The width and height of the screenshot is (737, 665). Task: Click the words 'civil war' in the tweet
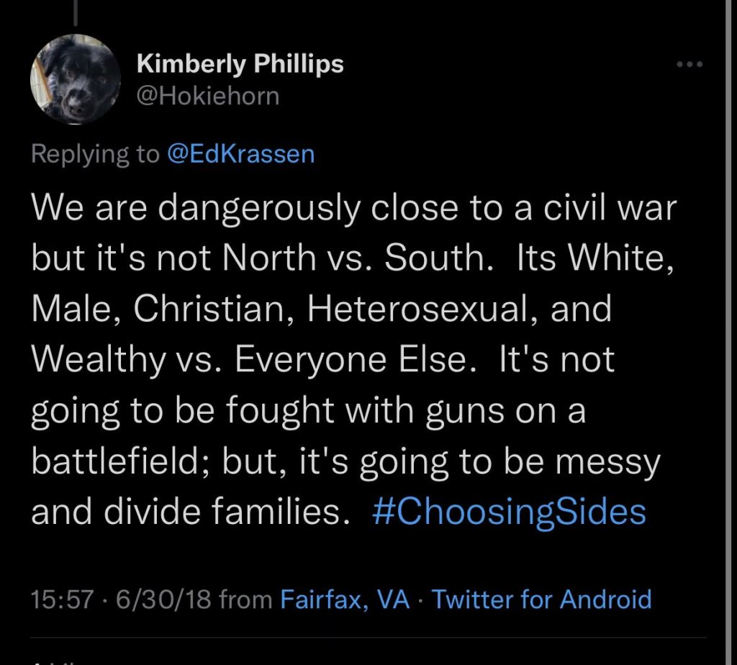[610, 208]
